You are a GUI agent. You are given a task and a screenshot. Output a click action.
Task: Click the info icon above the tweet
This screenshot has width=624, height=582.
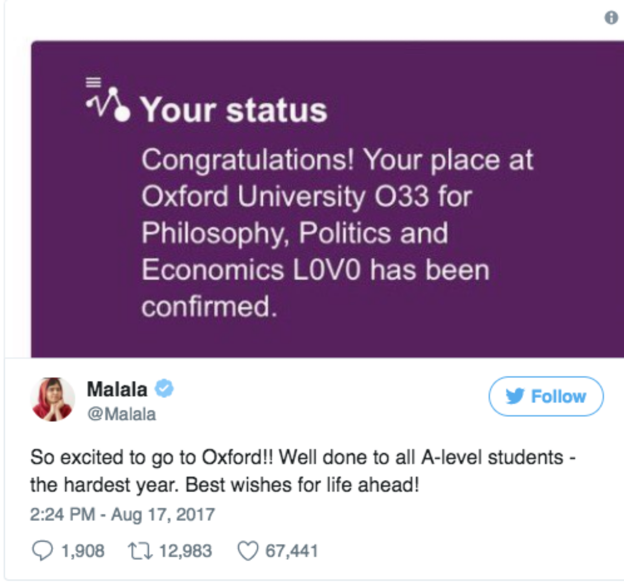(611, 18)
